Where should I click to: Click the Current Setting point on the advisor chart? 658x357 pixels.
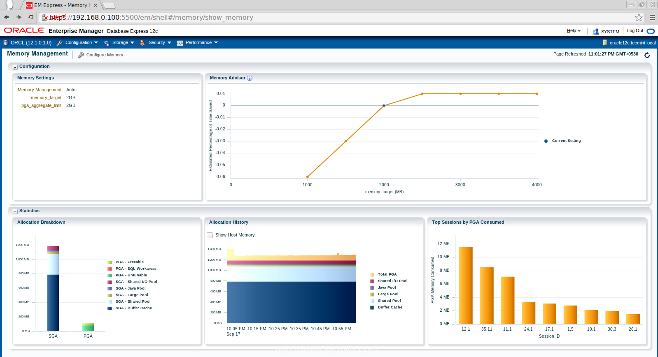384,106
